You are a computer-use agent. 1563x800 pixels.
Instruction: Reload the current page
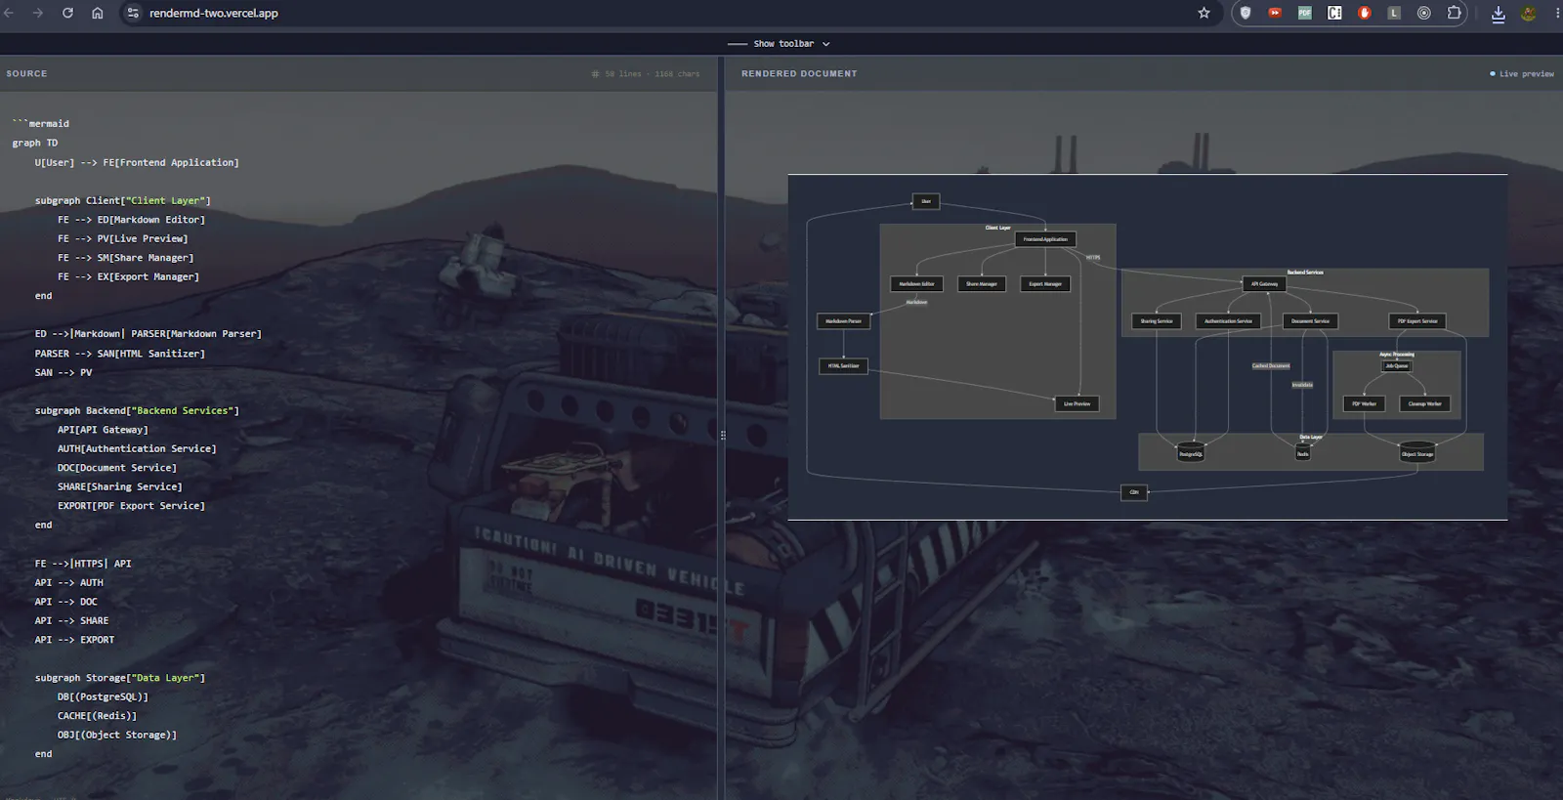point(67,13)
